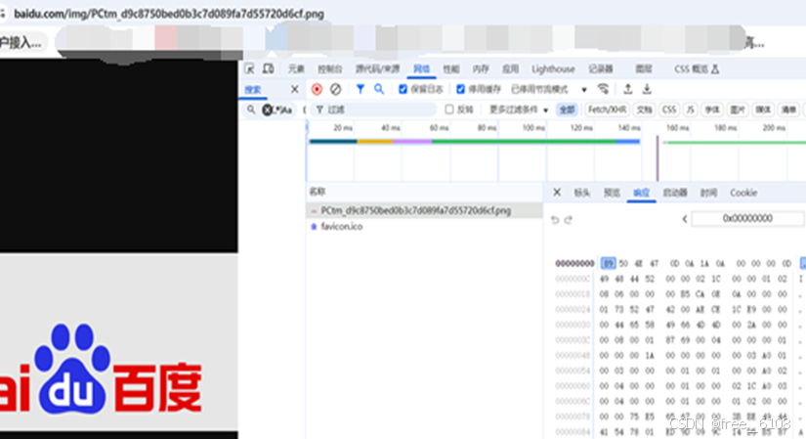Viewport: 806px width, 439px height.
Task: Click the favicon.ico row icon
Action: (x=314, y=227)
